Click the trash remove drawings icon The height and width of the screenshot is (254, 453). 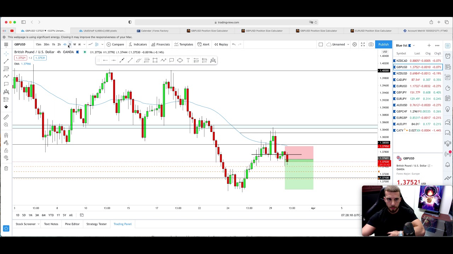(6, 168)
